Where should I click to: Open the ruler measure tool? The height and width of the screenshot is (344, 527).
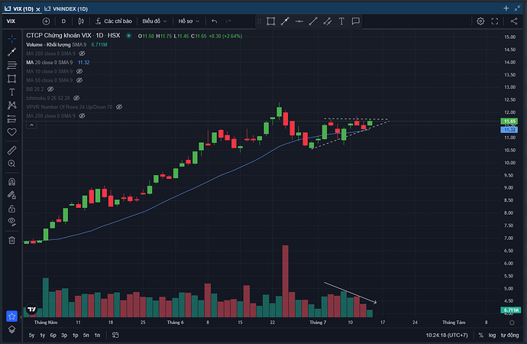click(11, 151)
